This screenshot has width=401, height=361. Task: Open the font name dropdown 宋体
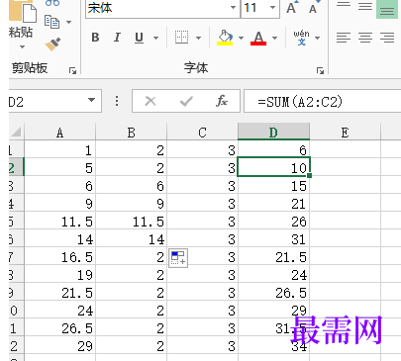233,7
